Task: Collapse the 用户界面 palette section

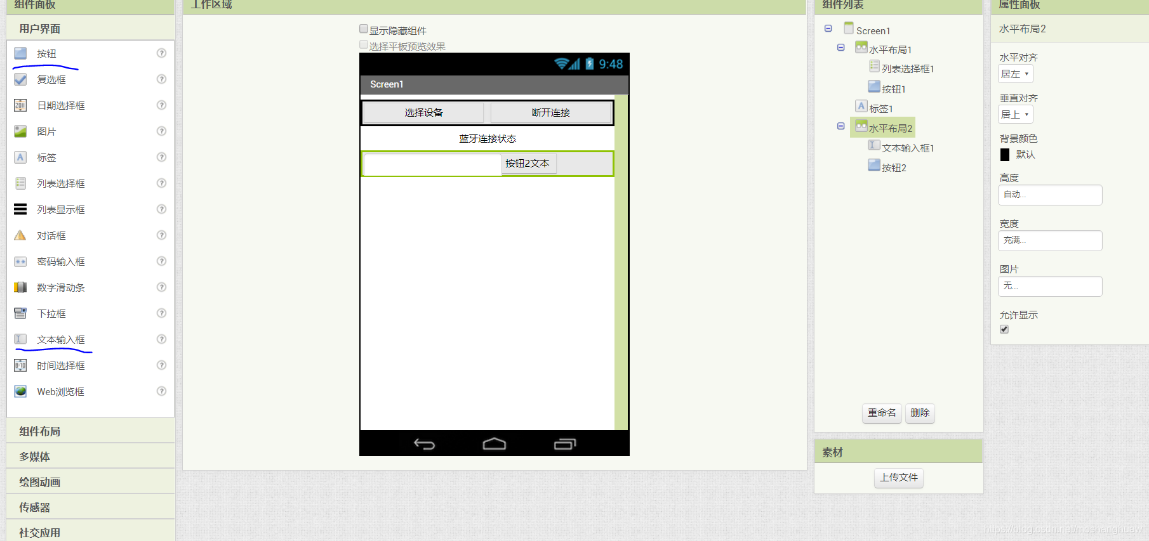Action: [x=91, y=29]
